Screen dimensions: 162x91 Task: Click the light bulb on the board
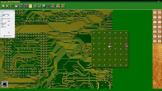pos(110,47)
